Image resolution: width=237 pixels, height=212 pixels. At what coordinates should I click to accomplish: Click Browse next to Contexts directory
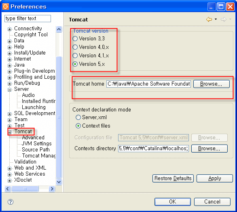pyautogui.click(x=209, y=149)
